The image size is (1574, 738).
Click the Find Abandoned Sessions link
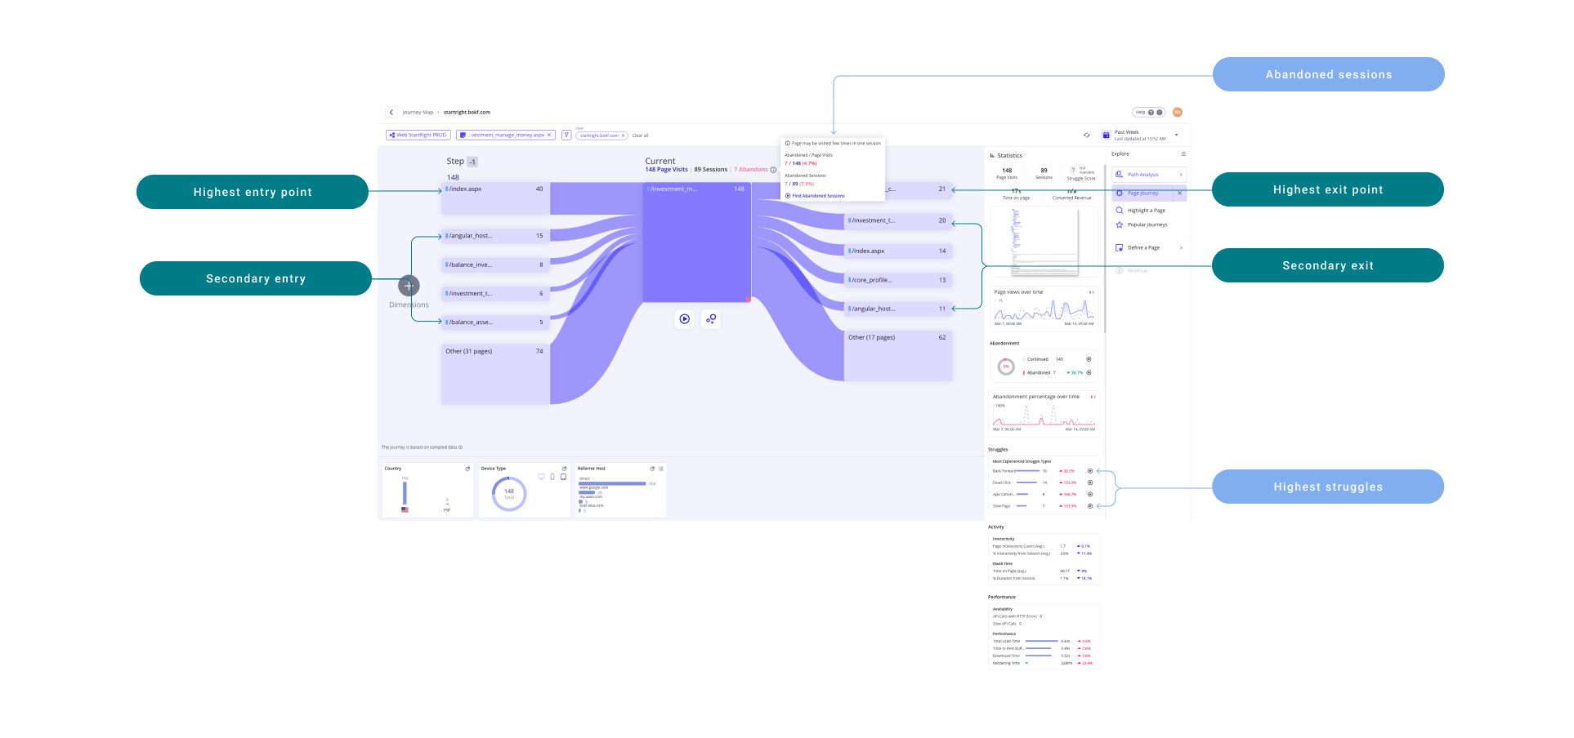tap(818, 196)
